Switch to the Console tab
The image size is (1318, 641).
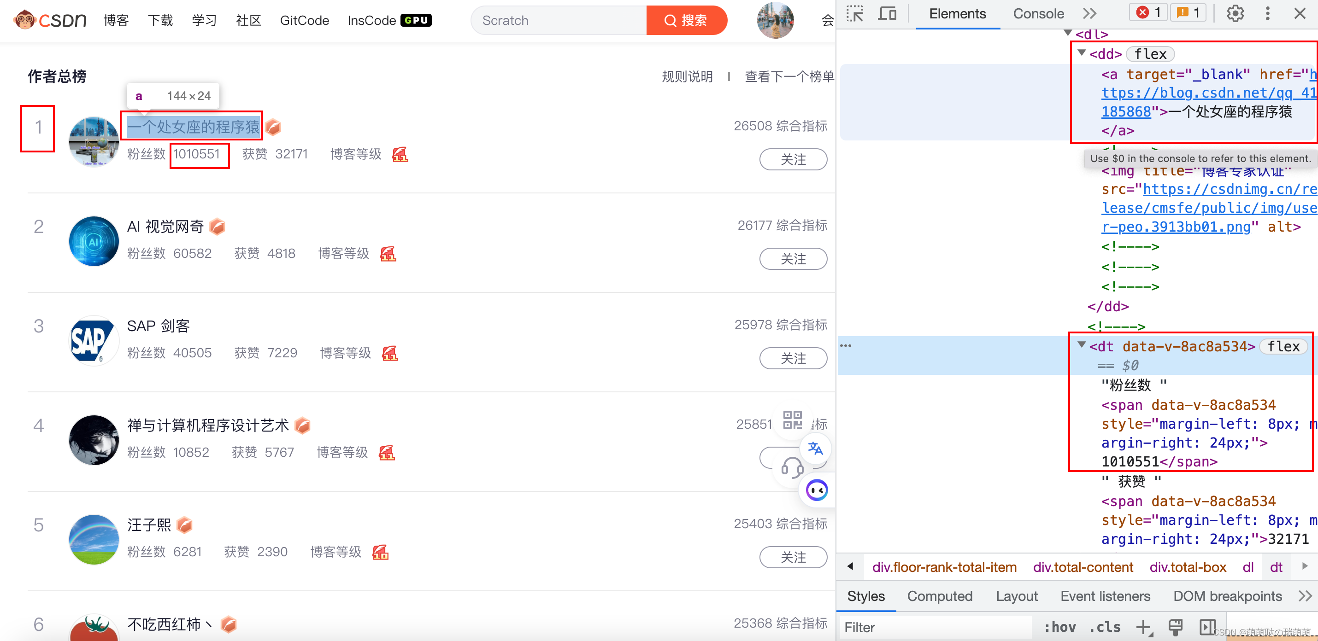pos(1038,14)
